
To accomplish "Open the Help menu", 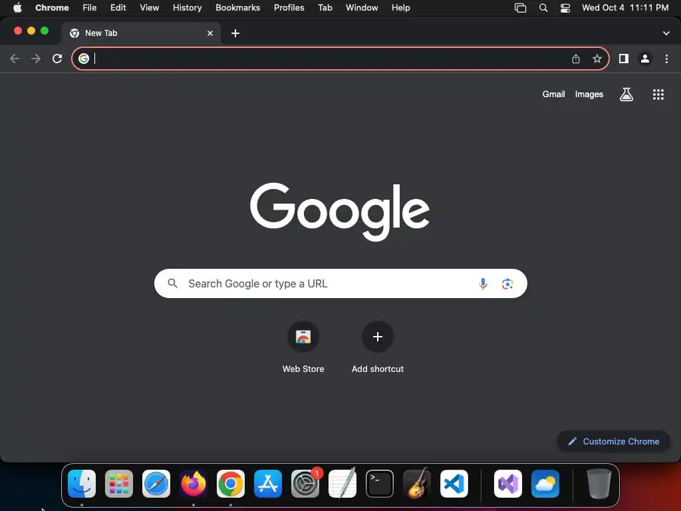I will pos(401,8).
